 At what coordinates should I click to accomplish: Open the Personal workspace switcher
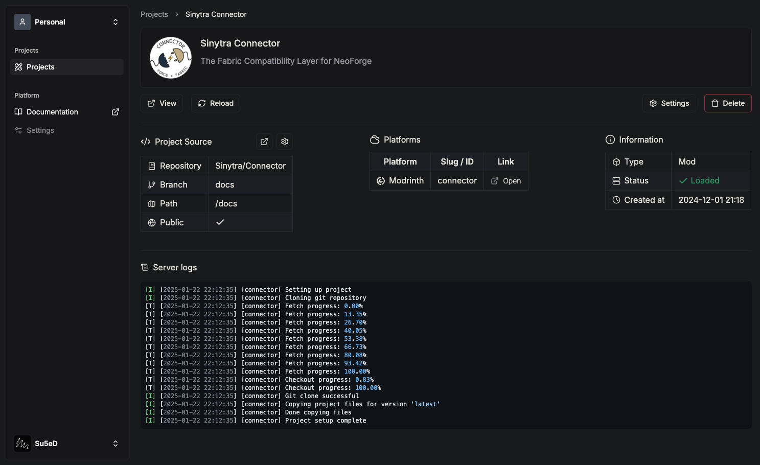[66, 22]
